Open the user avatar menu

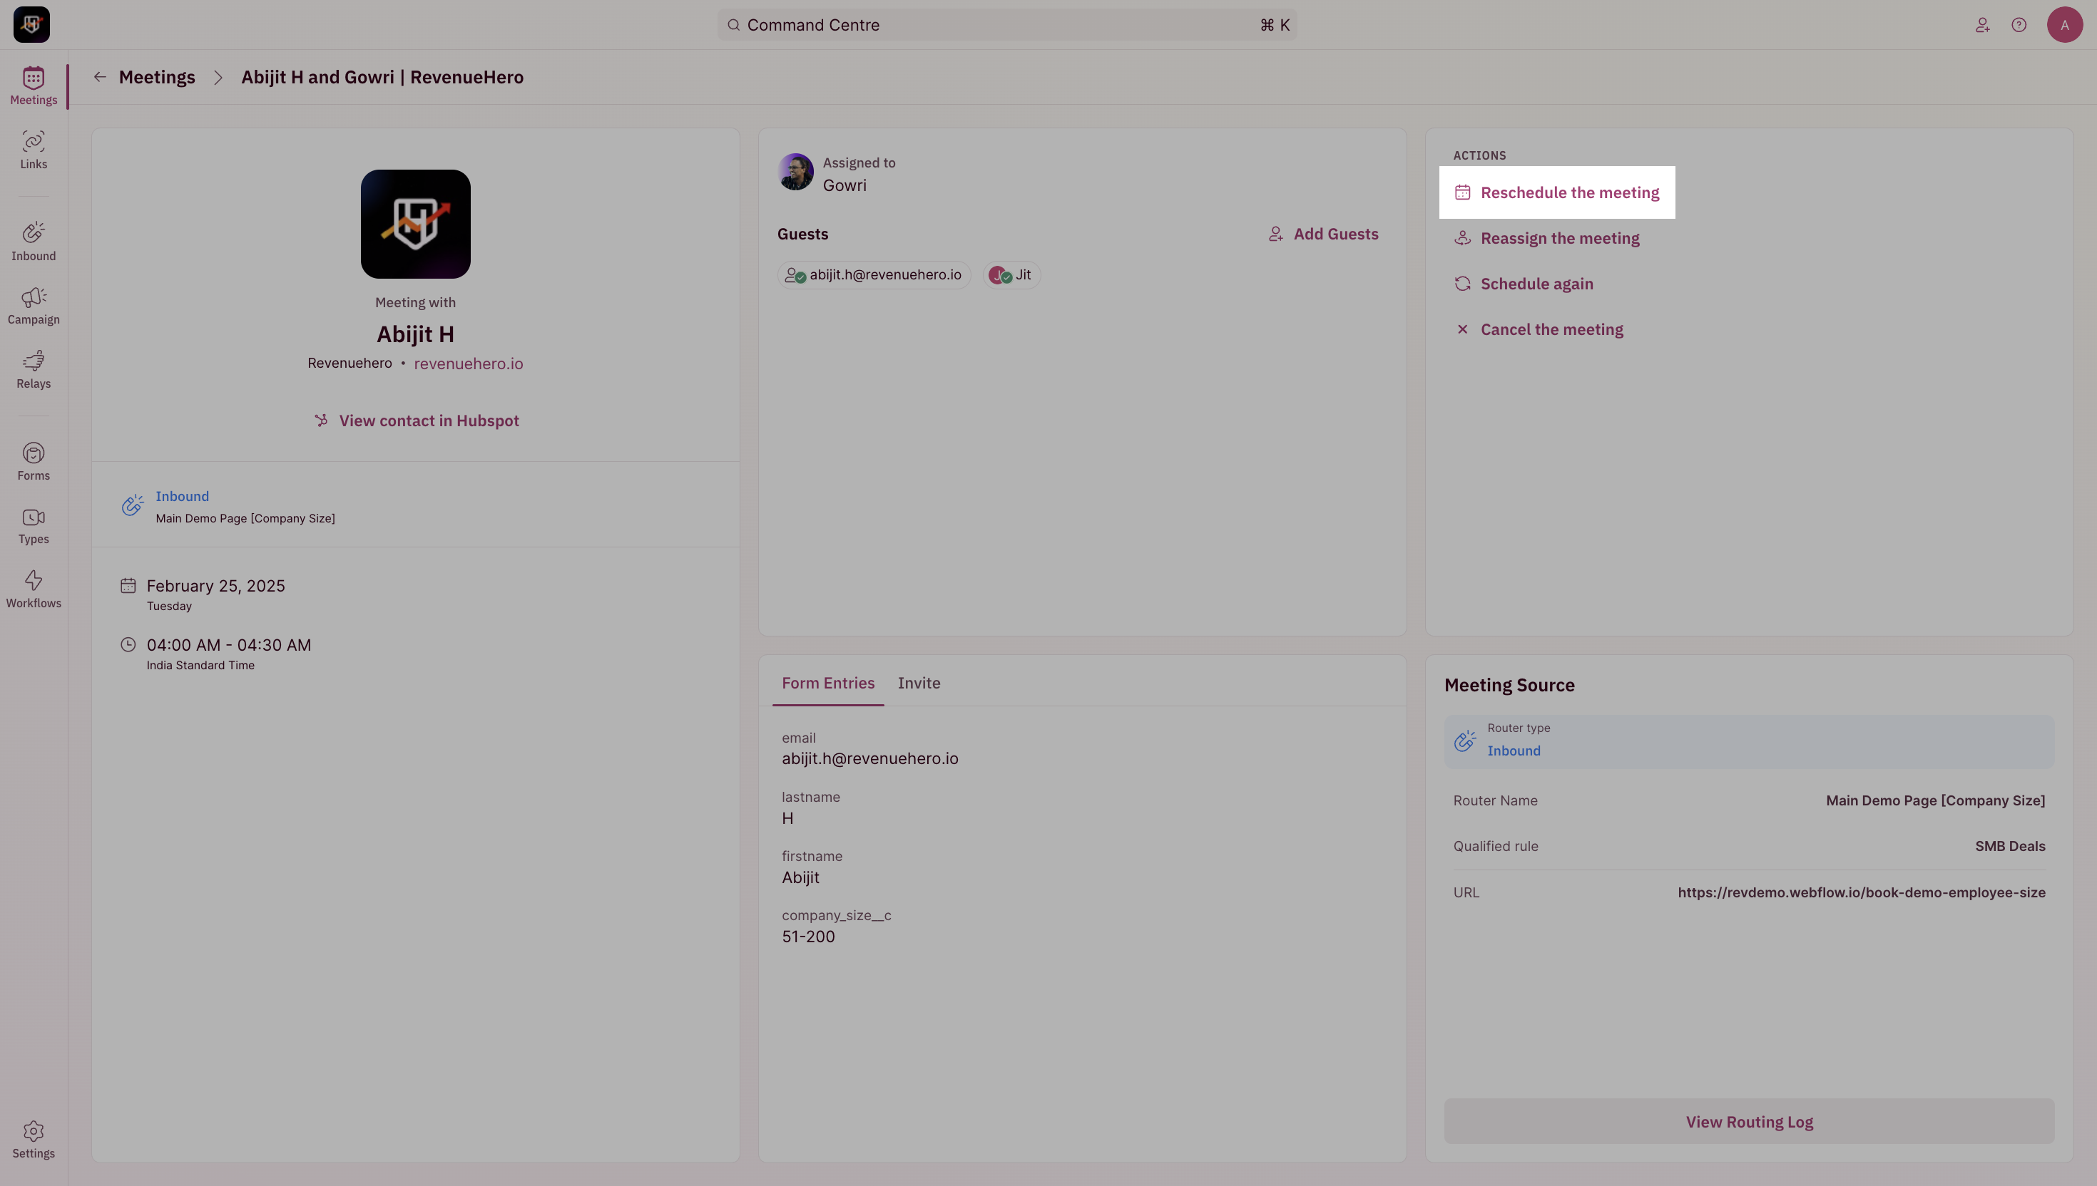(x=2063, y=25)
